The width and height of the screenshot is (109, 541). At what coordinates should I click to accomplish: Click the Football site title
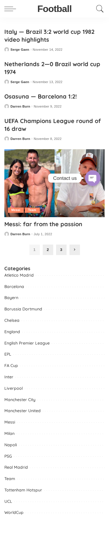click(54, 9)
